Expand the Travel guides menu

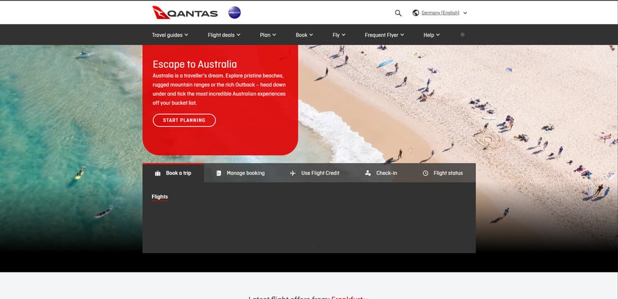(170, 35)
